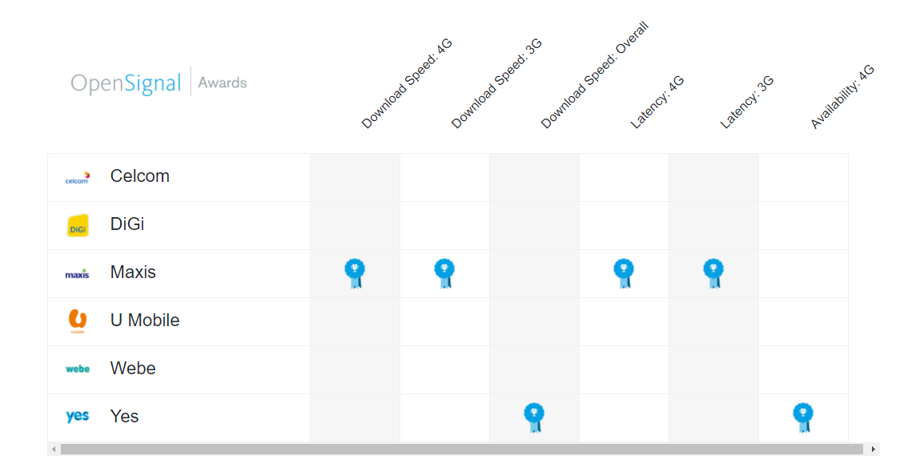The image size is (920, 476).
Task: Click Yes award ribbon for Download Speed Overall
Action: coord(534,418)
